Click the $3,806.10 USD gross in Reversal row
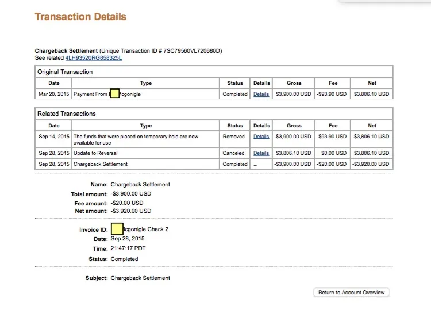This screenshot has width=431, height=319. coord(294,153)
